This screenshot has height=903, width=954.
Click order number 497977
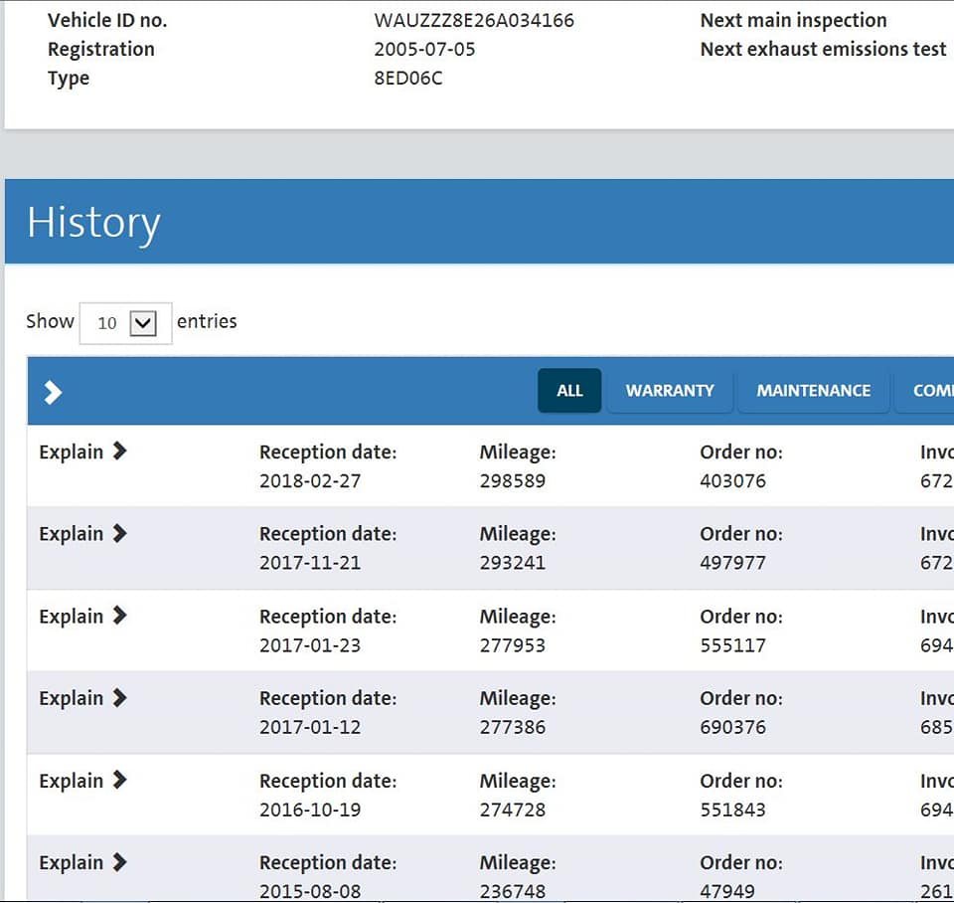(732, 563)
